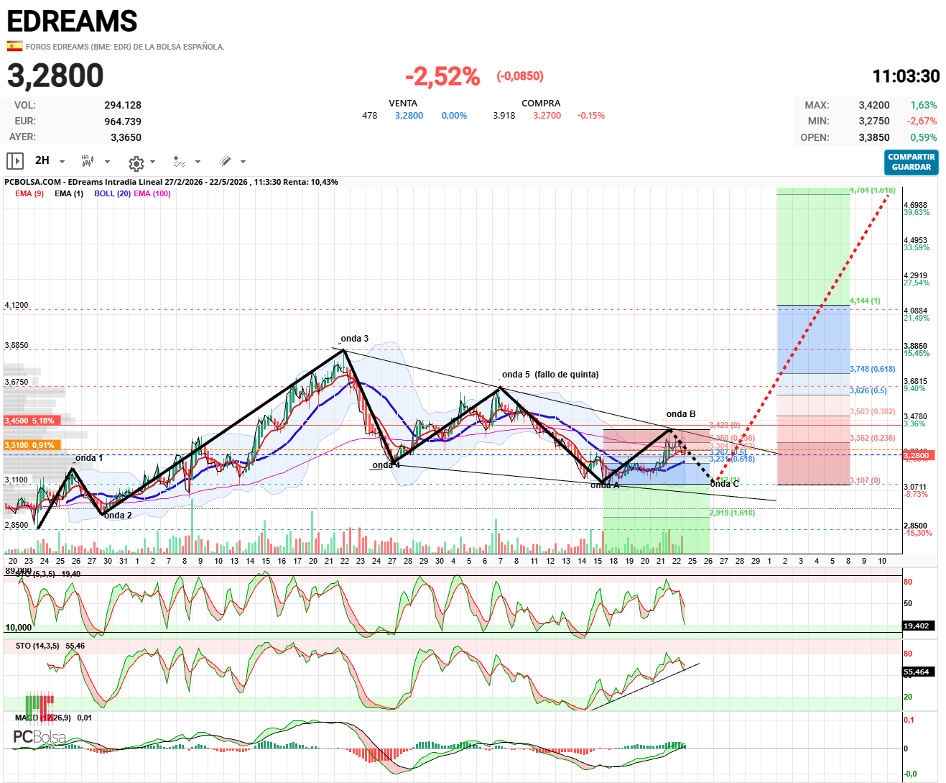The image size is (946, 783).
Task: Expand the chart type dropdown arrow
Action: (x=107, y=162)
